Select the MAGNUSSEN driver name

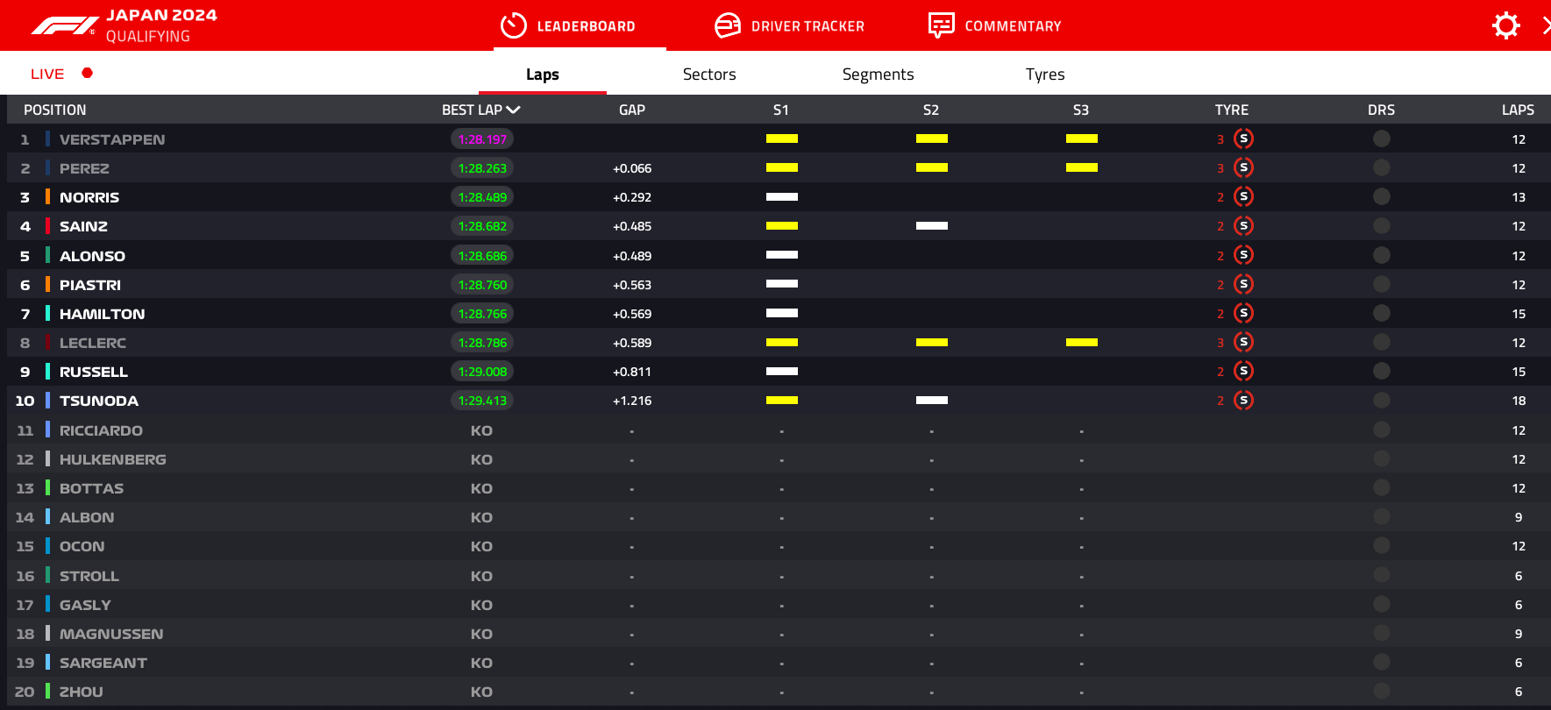[111, 634]
